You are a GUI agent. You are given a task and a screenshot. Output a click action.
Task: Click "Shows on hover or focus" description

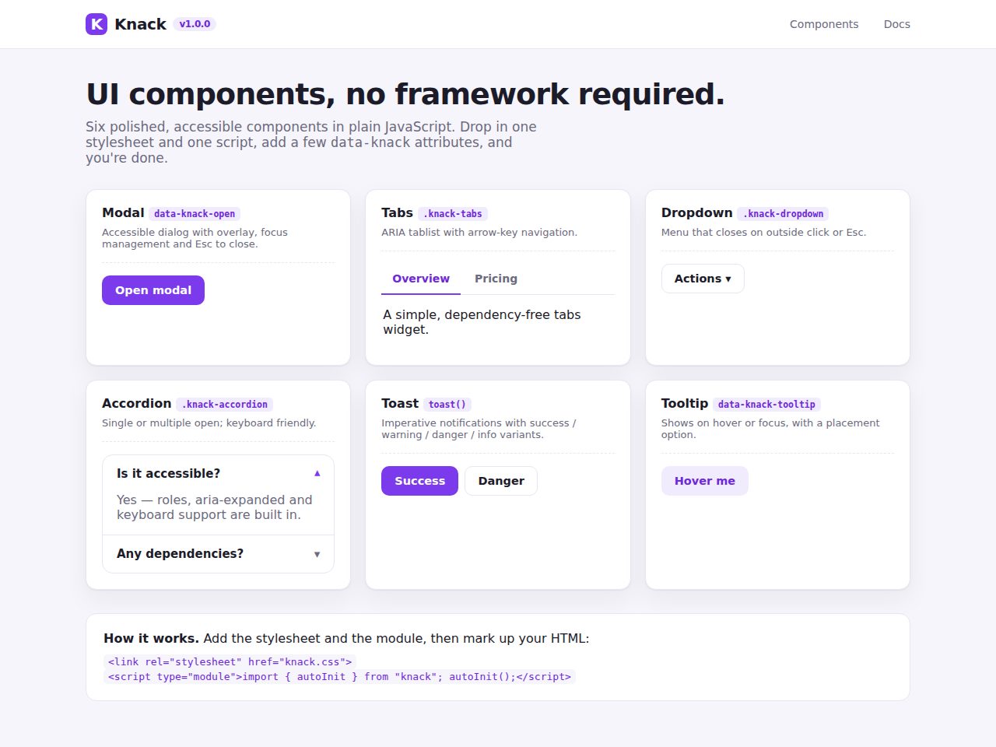(770, 429)
